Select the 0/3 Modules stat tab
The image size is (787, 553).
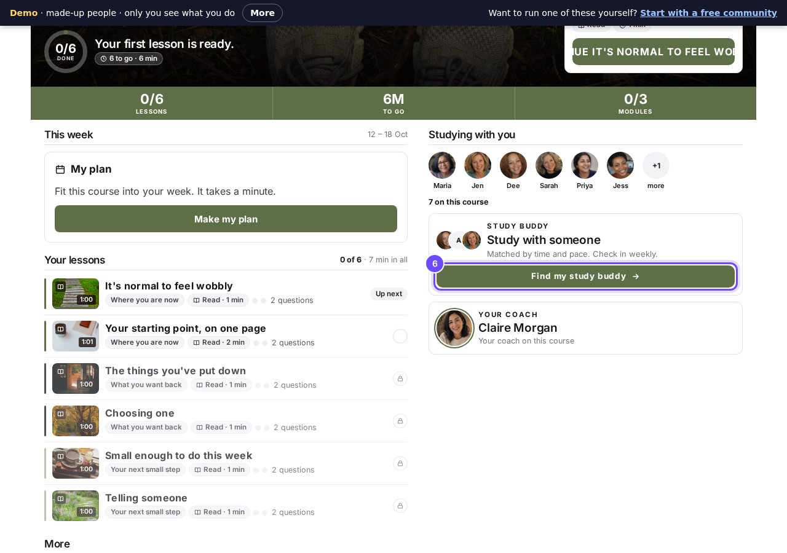pos(636,103)
